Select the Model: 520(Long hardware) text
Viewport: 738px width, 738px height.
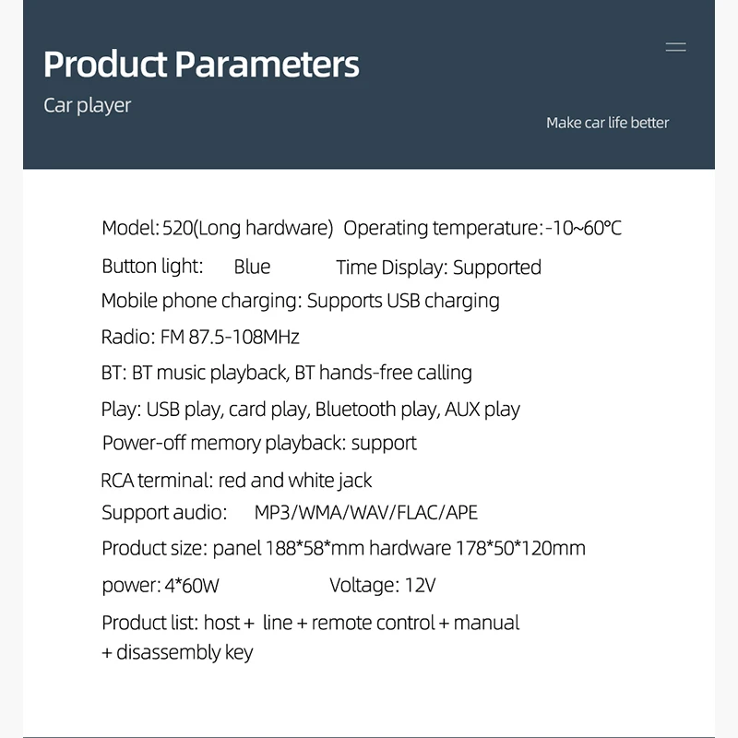pyautogui.click(x=218, y=228)
